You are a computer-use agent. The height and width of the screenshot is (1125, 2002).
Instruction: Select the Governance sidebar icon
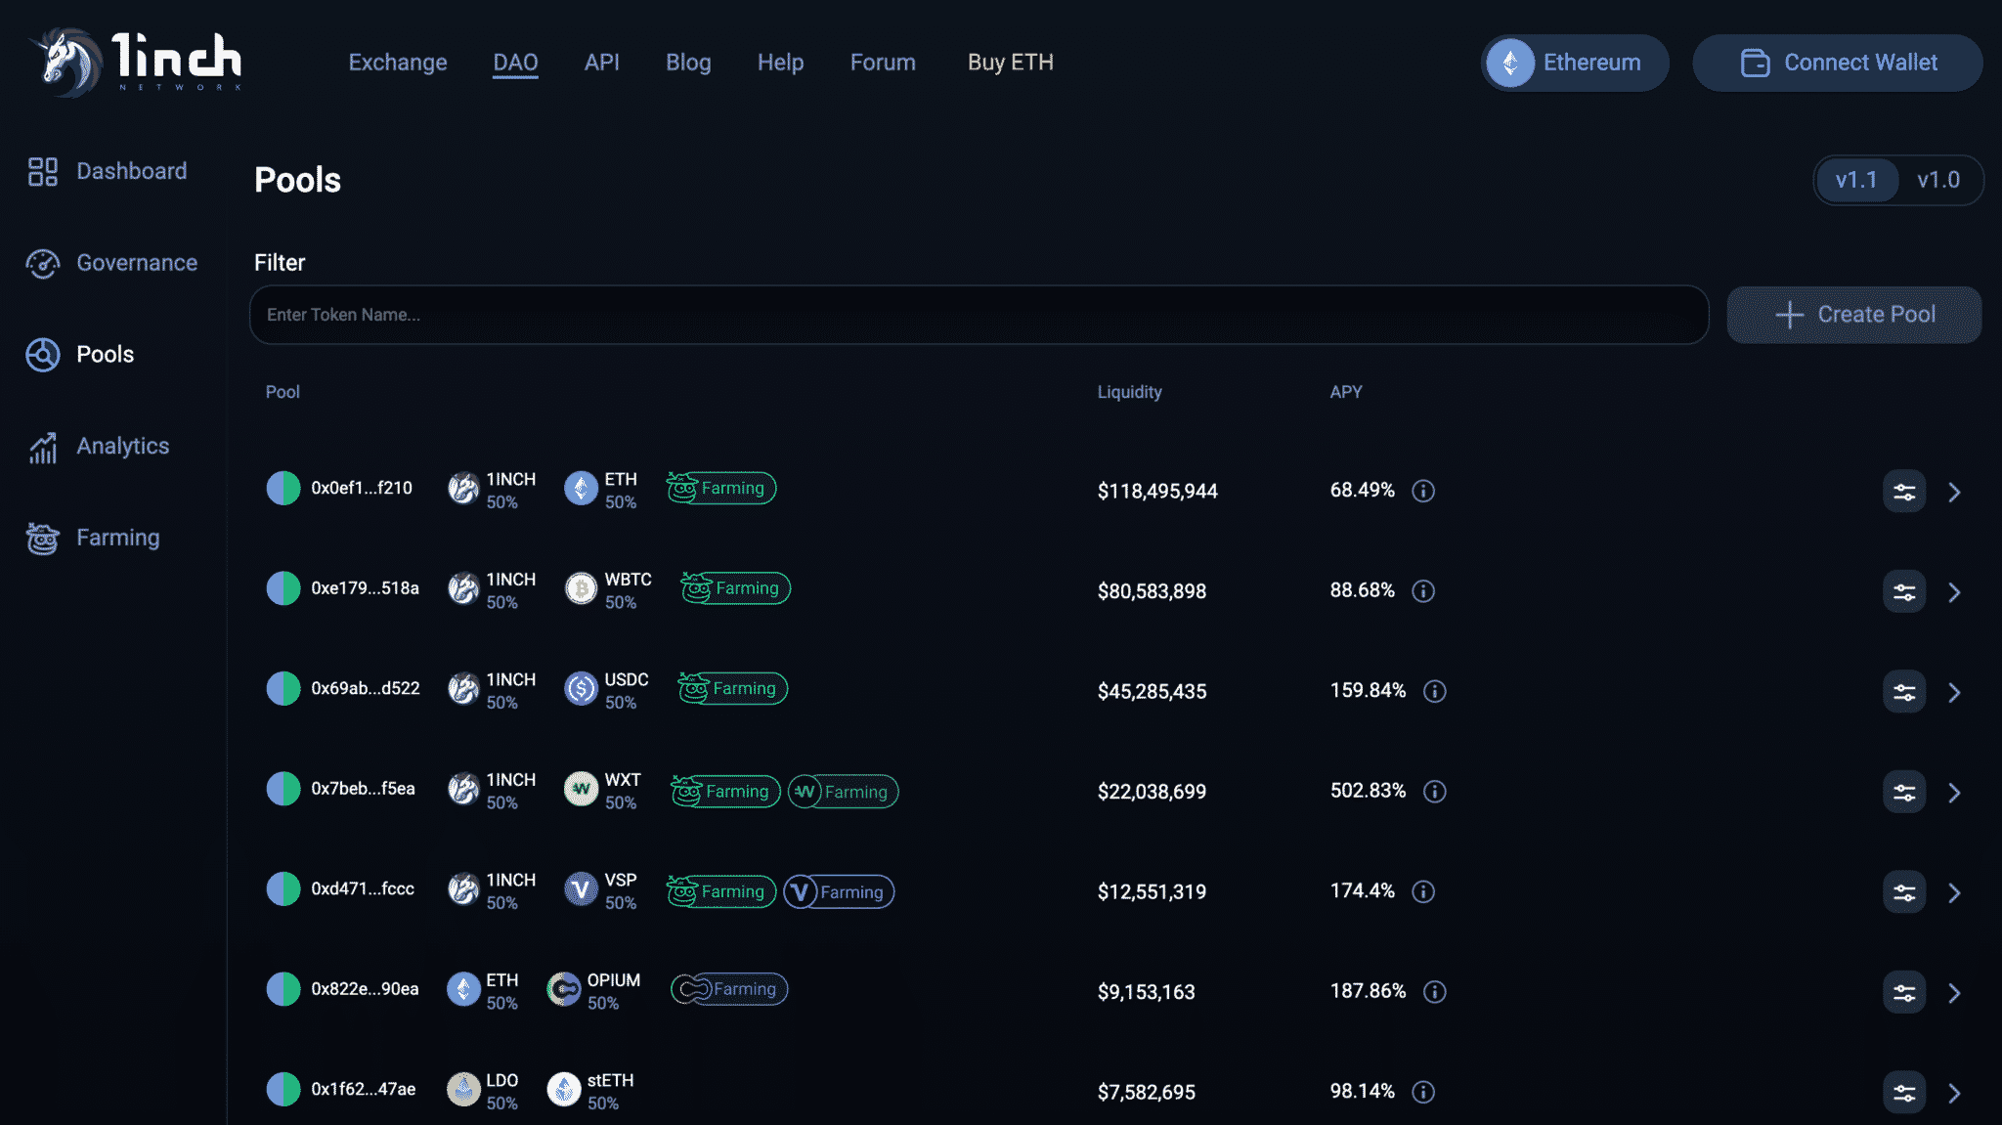tap(41, 263)
